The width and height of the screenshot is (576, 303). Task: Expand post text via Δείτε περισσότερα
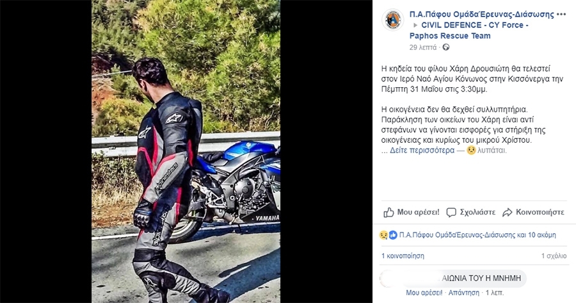point(422,150)
